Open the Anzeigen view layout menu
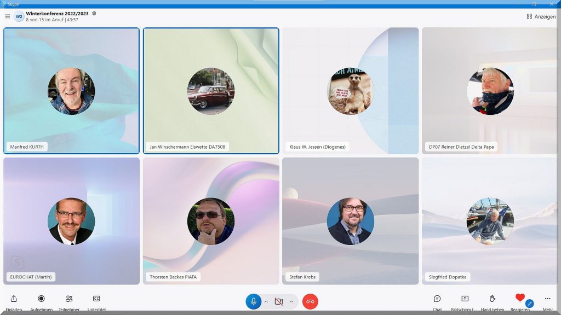561x315 pixels. point(541,16)
